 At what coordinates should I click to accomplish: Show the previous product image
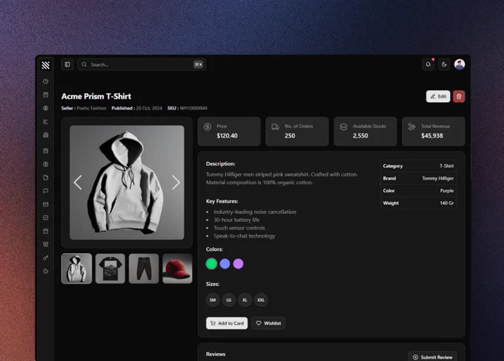point(78,183)
